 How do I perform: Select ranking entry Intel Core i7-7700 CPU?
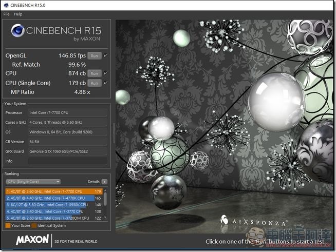54,191
